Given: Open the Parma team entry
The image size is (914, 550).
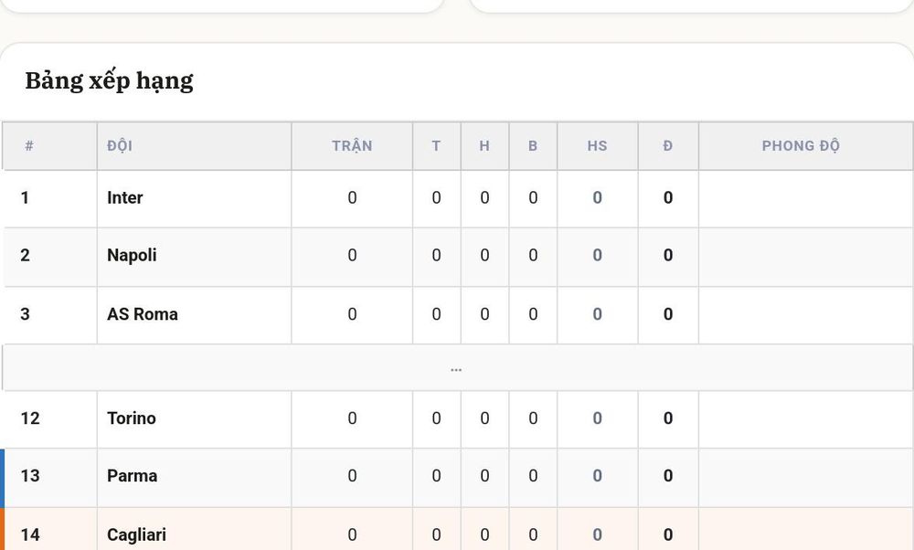Looking at the screenshot, I should [x=132, y=476].
